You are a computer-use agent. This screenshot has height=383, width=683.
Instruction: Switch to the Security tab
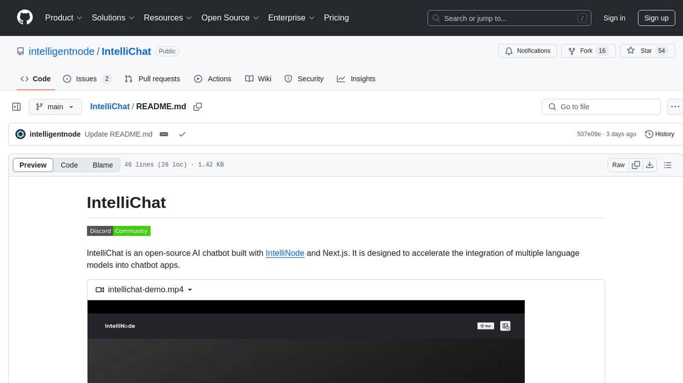[x=304, y=79]
